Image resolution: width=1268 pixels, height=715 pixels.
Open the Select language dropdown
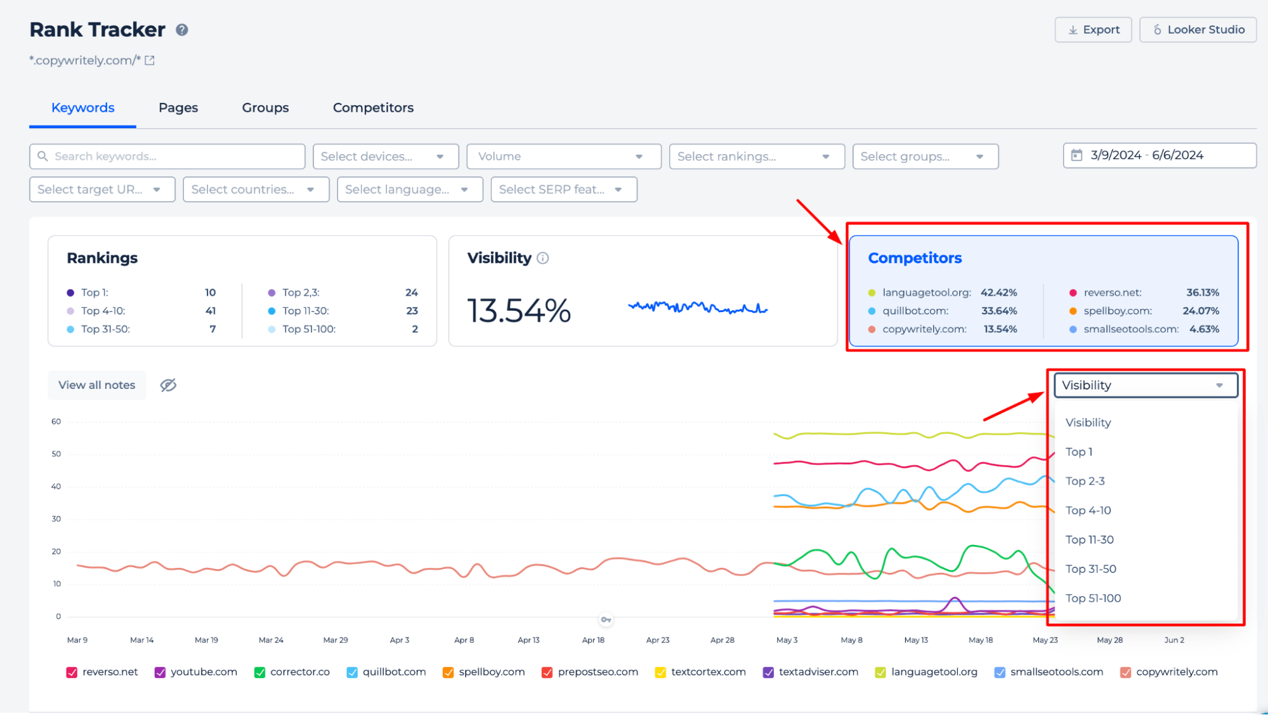tap(410, 189)
